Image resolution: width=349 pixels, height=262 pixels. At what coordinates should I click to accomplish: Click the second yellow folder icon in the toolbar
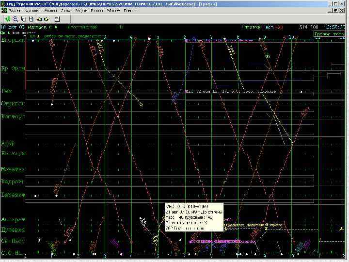[x=47, y=19]
